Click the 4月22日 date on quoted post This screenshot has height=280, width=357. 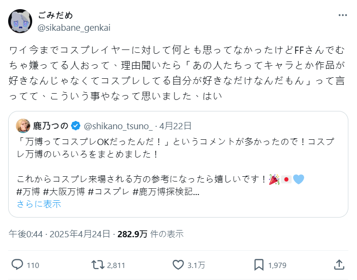pos(175,126)
